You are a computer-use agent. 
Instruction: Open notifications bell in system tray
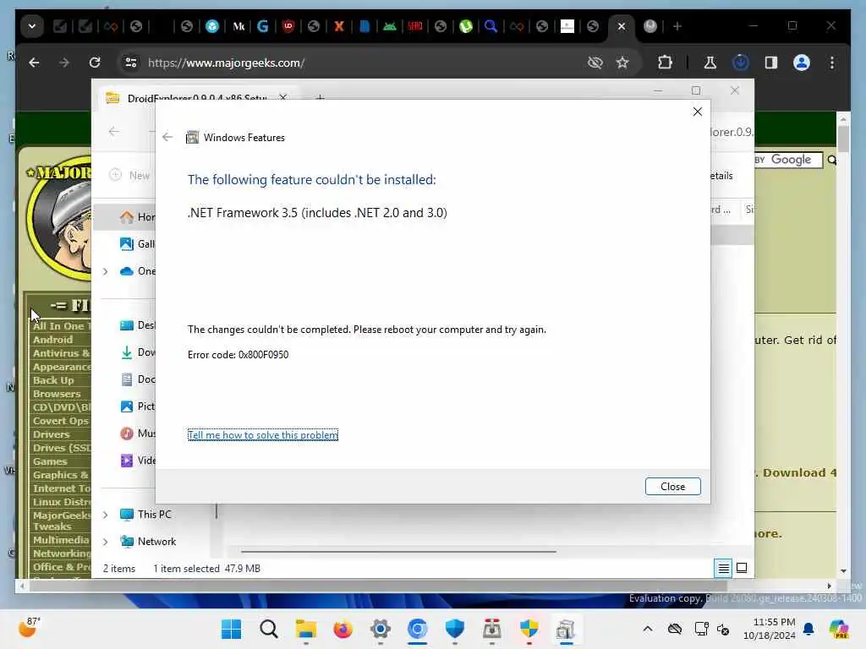click(x=808, y=629)
